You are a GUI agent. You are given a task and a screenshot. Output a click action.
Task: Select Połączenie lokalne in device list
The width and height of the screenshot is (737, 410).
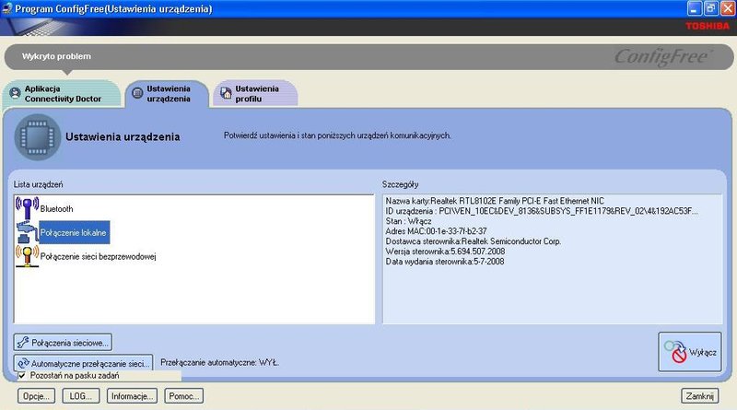click(75, 233)
